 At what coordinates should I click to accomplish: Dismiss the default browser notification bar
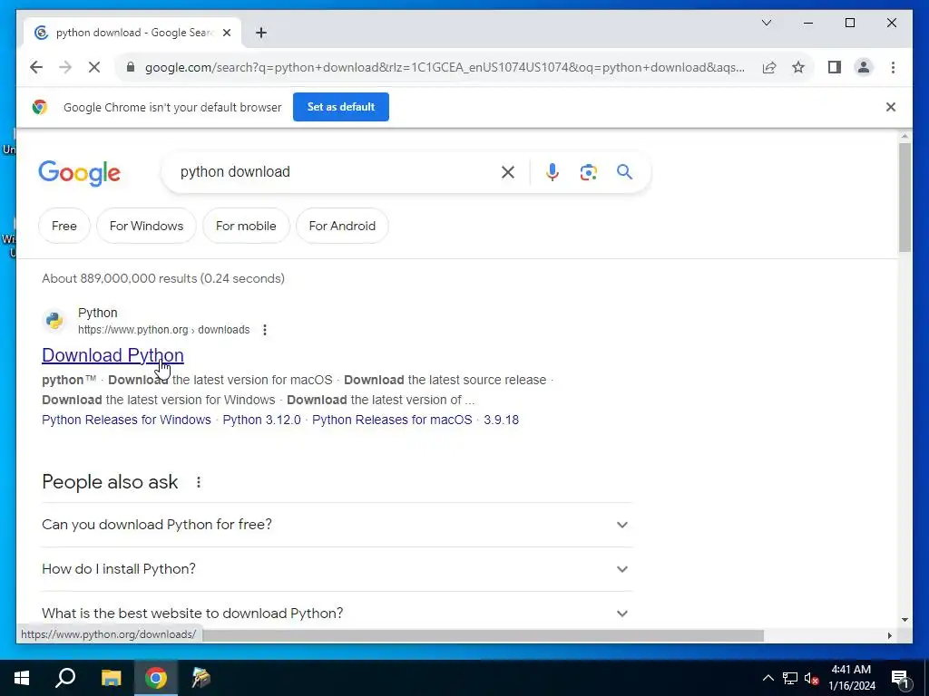(x=891, y=107)
